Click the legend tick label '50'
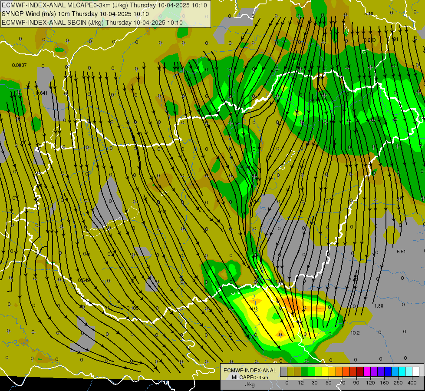 point(329,383)
